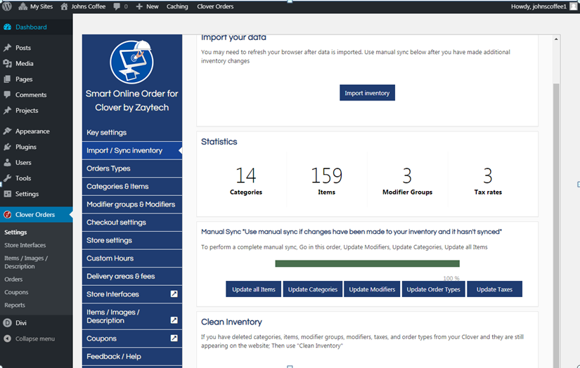
Task: Click the WordPress logo icon in admin bar
Action: [7, 6]
